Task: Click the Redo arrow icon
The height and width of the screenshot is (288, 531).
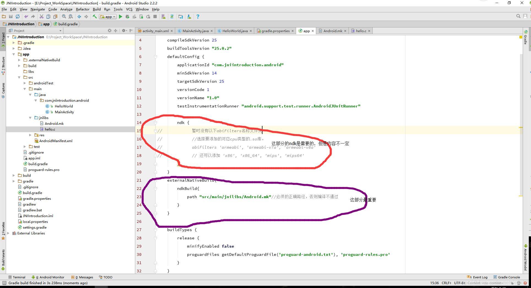Action: 33,17
